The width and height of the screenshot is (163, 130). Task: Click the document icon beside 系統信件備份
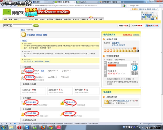23,103
